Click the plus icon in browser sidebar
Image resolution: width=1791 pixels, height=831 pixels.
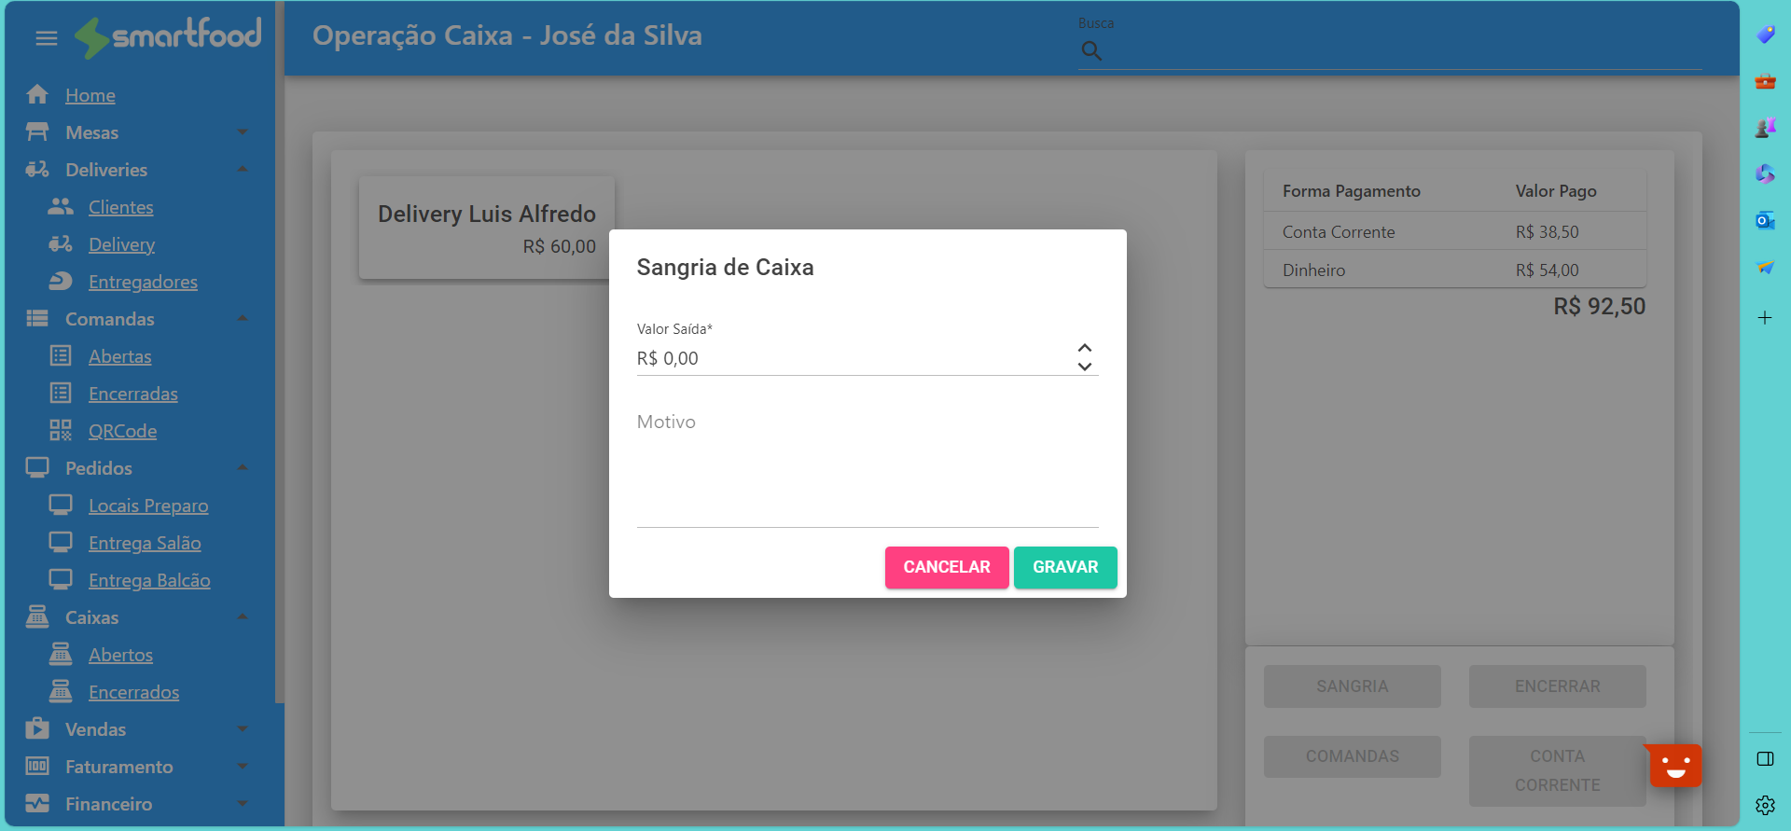coord(1765,318)
